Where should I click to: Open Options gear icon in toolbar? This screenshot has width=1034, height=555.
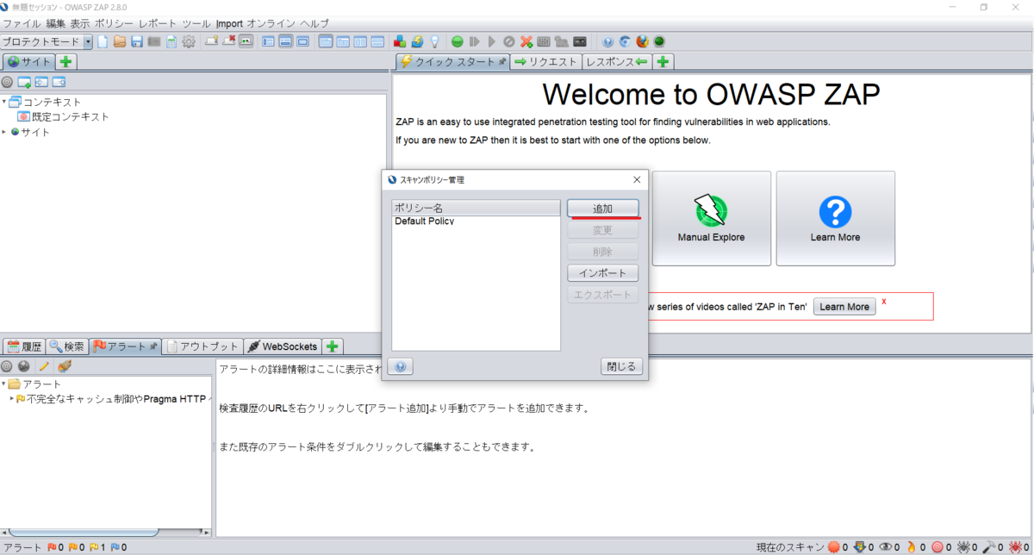click(189, 41)
